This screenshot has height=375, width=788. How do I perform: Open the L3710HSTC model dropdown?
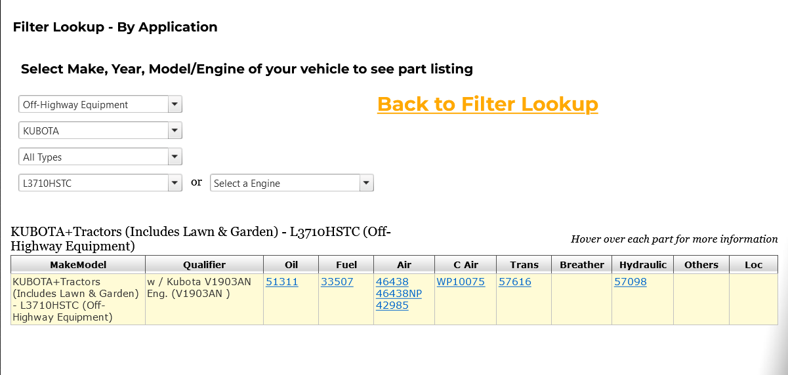pos(100,183)
